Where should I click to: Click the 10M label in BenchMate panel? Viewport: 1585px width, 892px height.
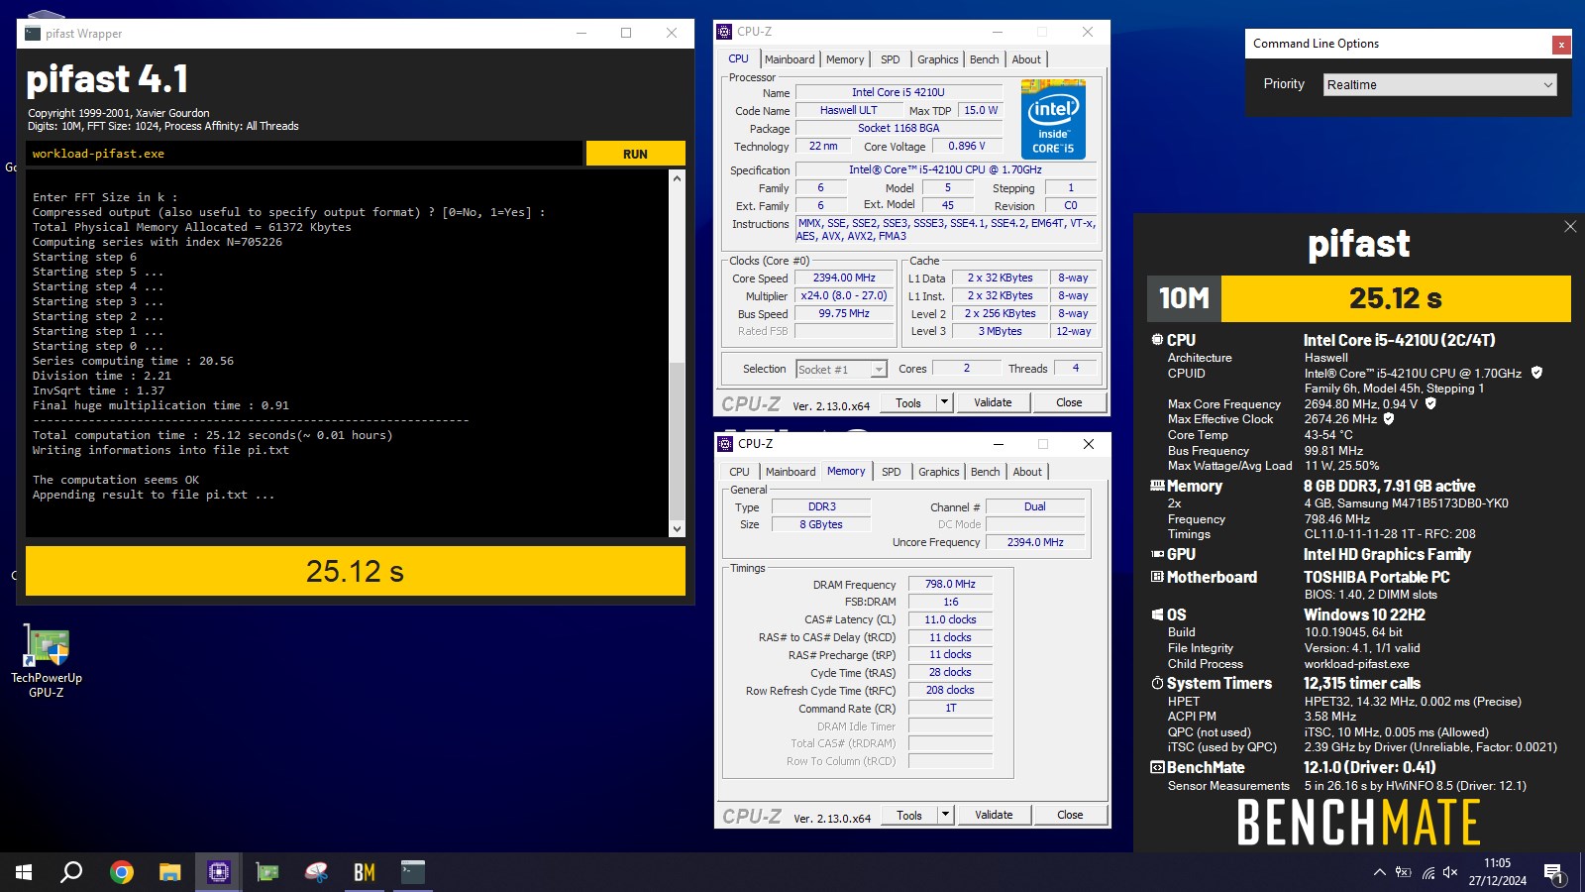(x=1185, y=298)
